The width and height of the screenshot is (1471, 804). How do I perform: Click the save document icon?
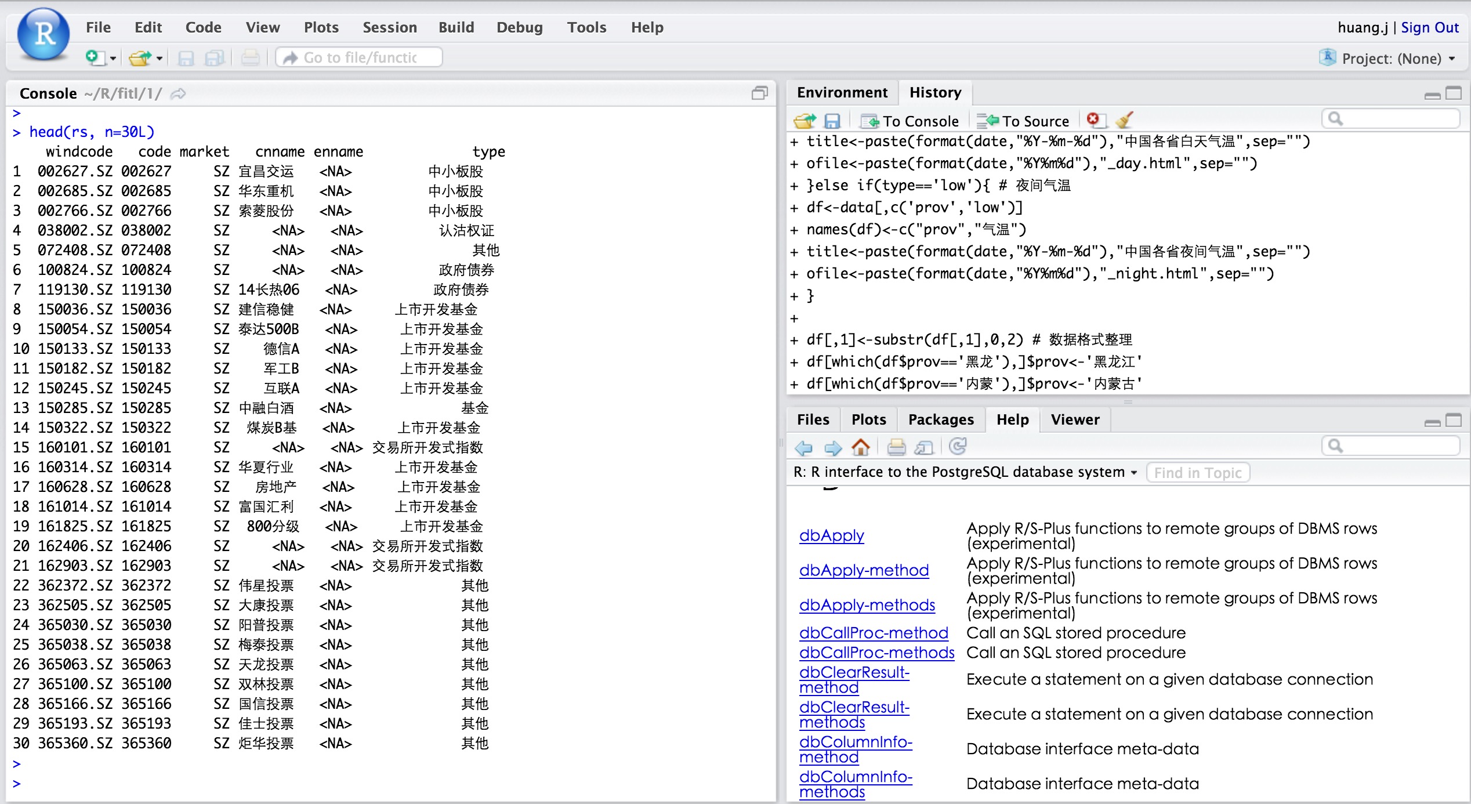tap(186, 58)
